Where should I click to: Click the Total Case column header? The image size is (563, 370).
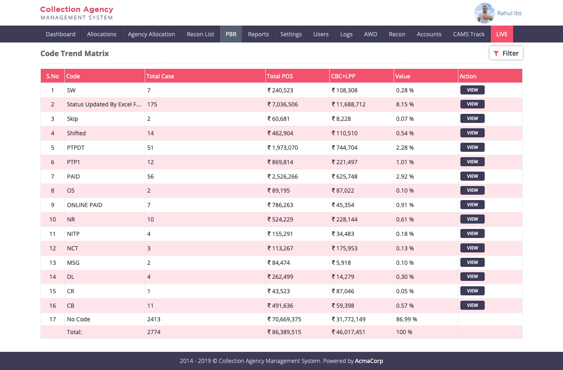160,76
